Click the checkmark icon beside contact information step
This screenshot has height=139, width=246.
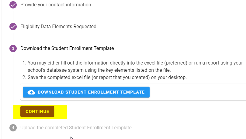tap(13, 5)
